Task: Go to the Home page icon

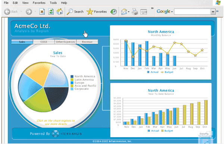Action: click(x=60, y=12)
